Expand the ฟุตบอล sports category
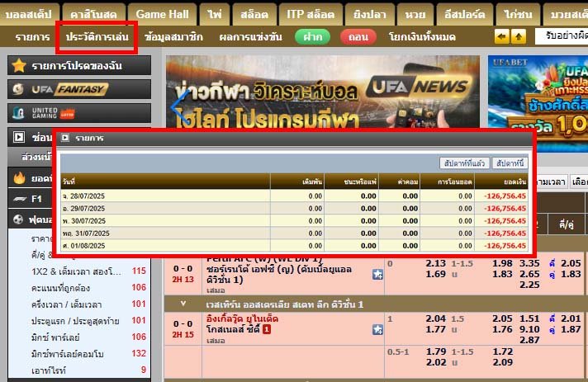 (19, 220)
